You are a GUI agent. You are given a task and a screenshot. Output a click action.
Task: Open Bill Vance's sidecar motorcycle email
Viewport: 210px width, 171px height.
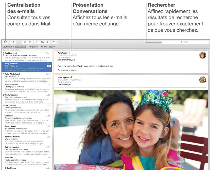point(27,119)
